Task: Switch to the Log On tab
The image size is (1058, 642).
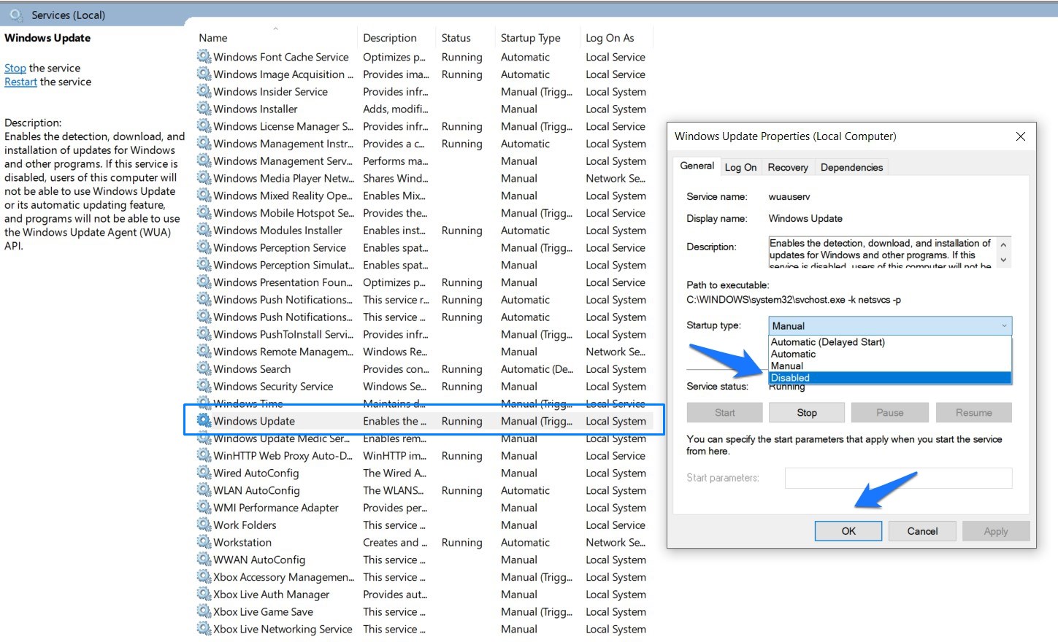Action: [x=740, y=167]
